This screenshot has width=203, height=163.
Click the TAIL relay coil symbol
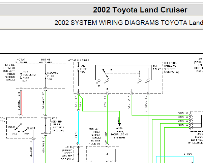[x=140, y=74]
